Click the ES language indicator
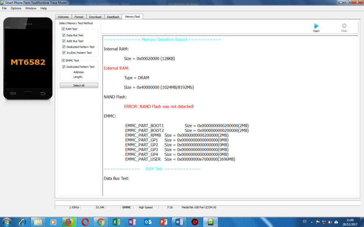Screen dimensions: 364x227 click(305, 221)
